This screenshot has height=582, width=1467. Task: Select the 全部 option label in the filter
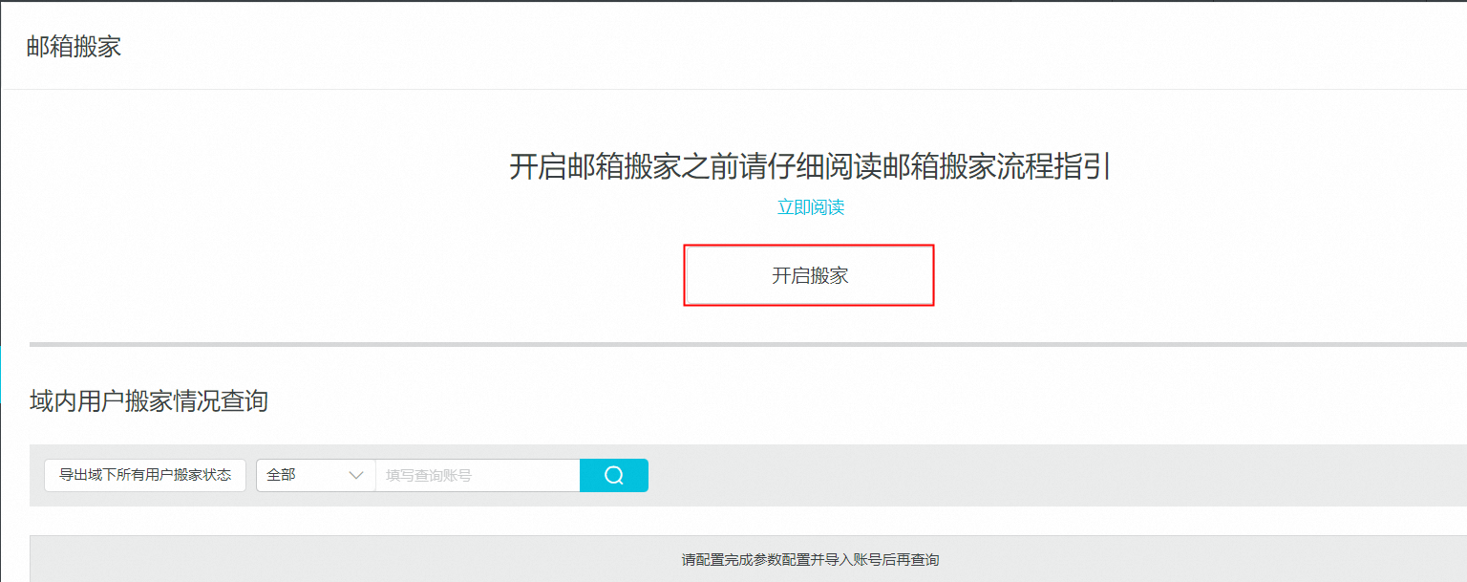280,475
